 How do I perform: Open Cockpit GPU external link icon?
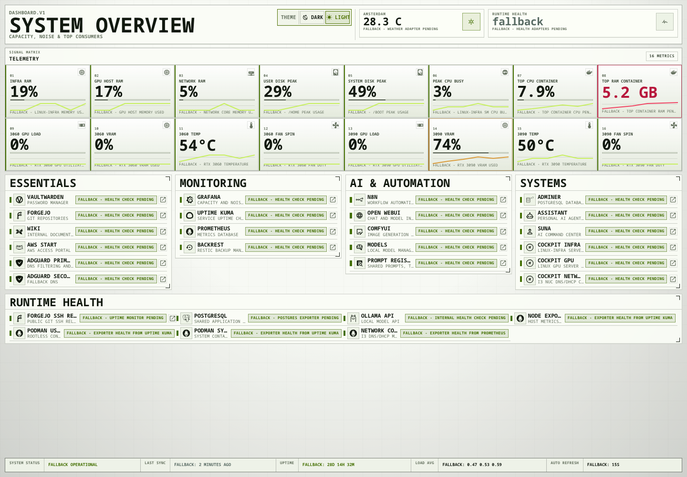tap(673, 263)
